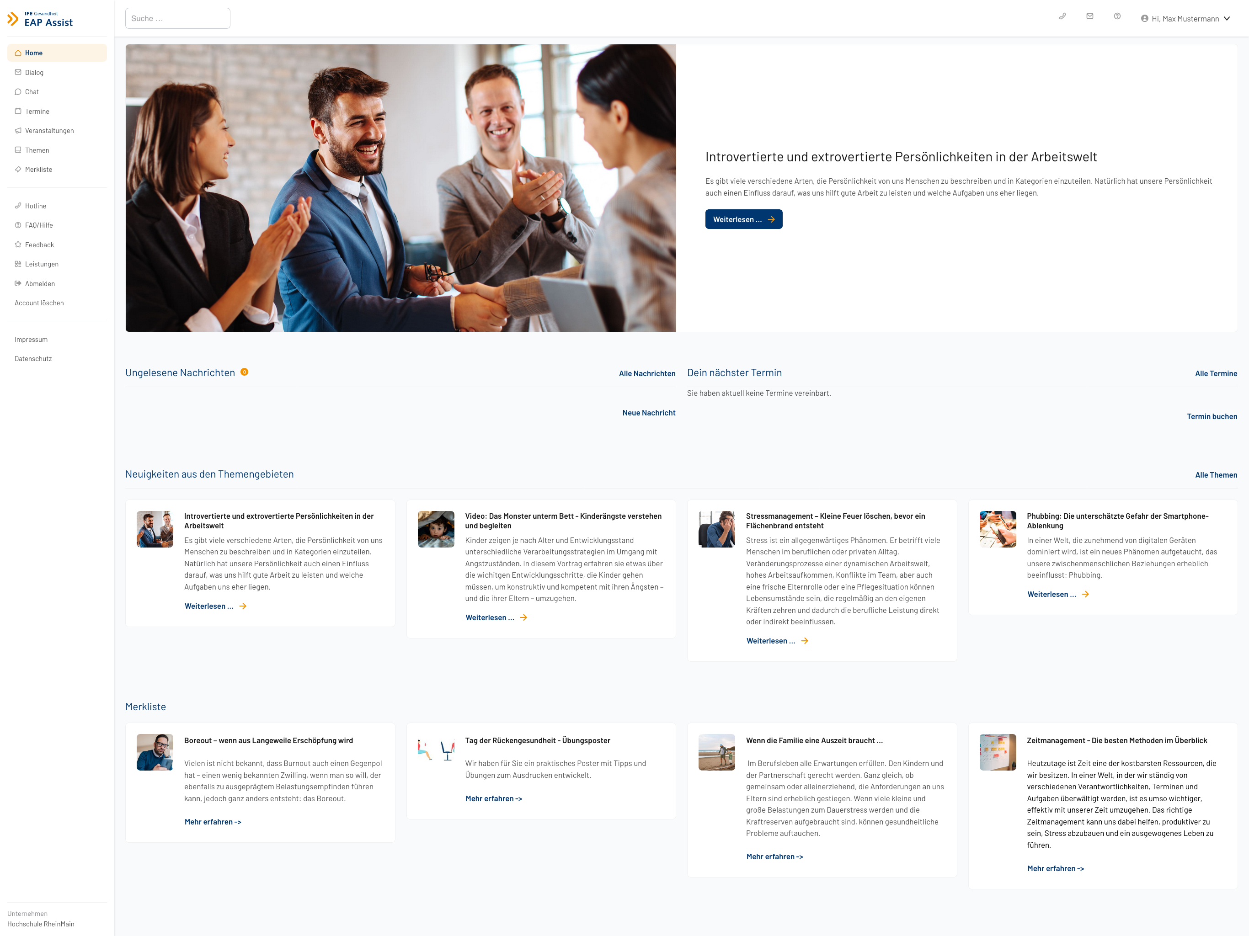Select Home in the sidebar

tap(57, 53)
